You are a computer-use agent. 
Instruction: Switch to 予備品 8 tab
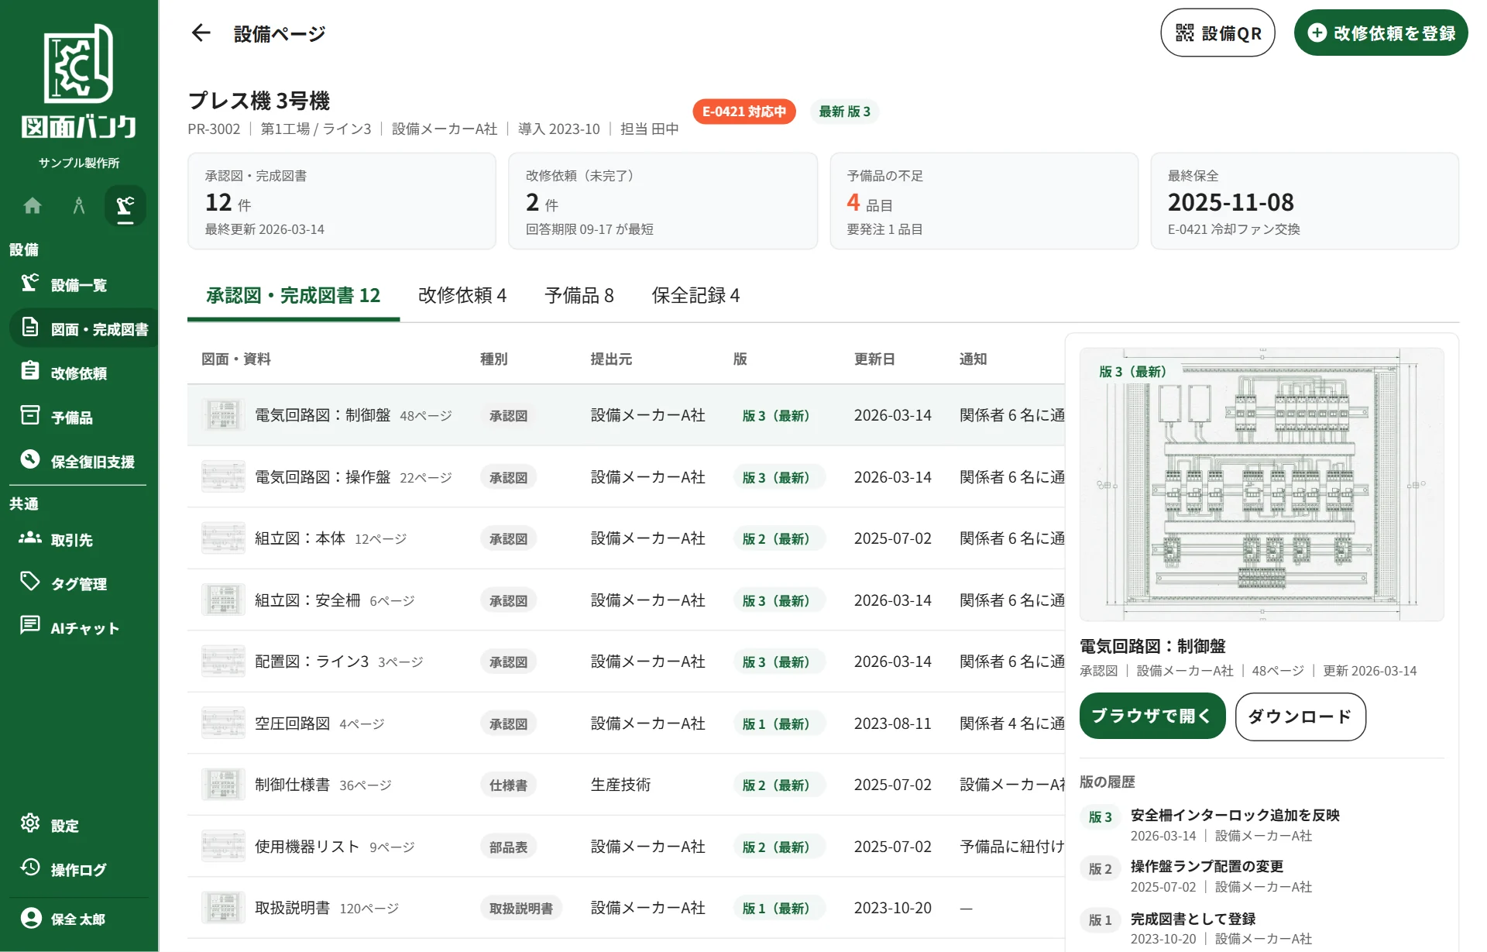coord(579,296)
